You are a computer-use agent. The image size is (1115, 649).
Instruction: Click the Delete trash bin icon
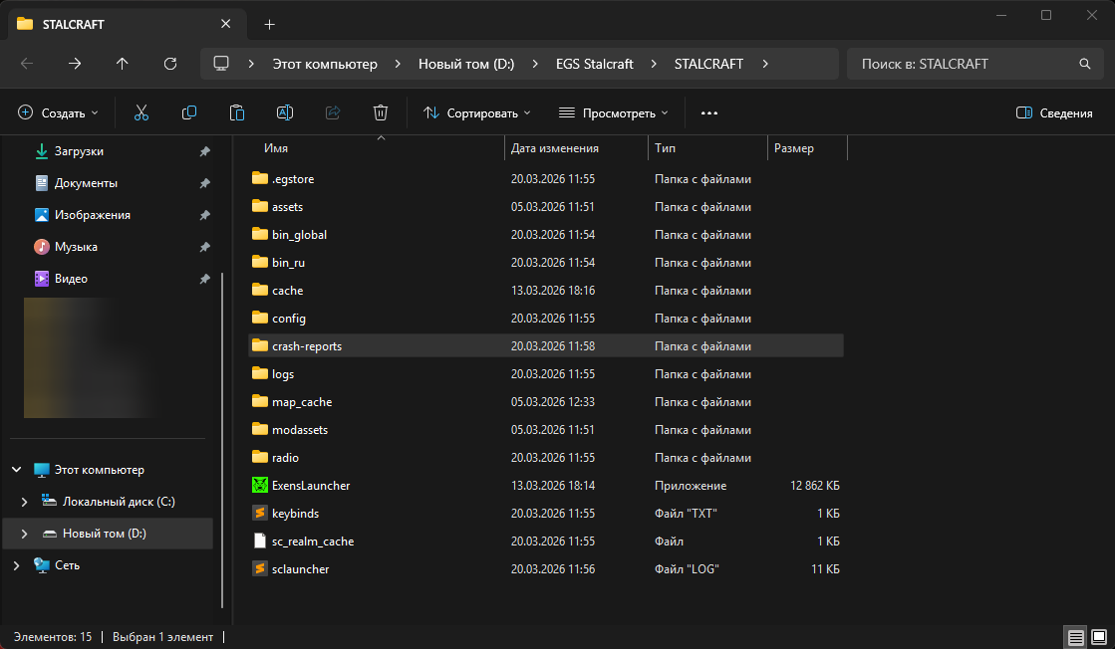[380, 112]
